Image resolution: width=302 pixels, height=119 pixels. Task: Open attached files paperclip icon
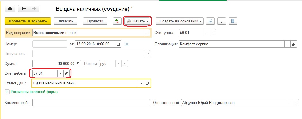(x=221, y=21)
